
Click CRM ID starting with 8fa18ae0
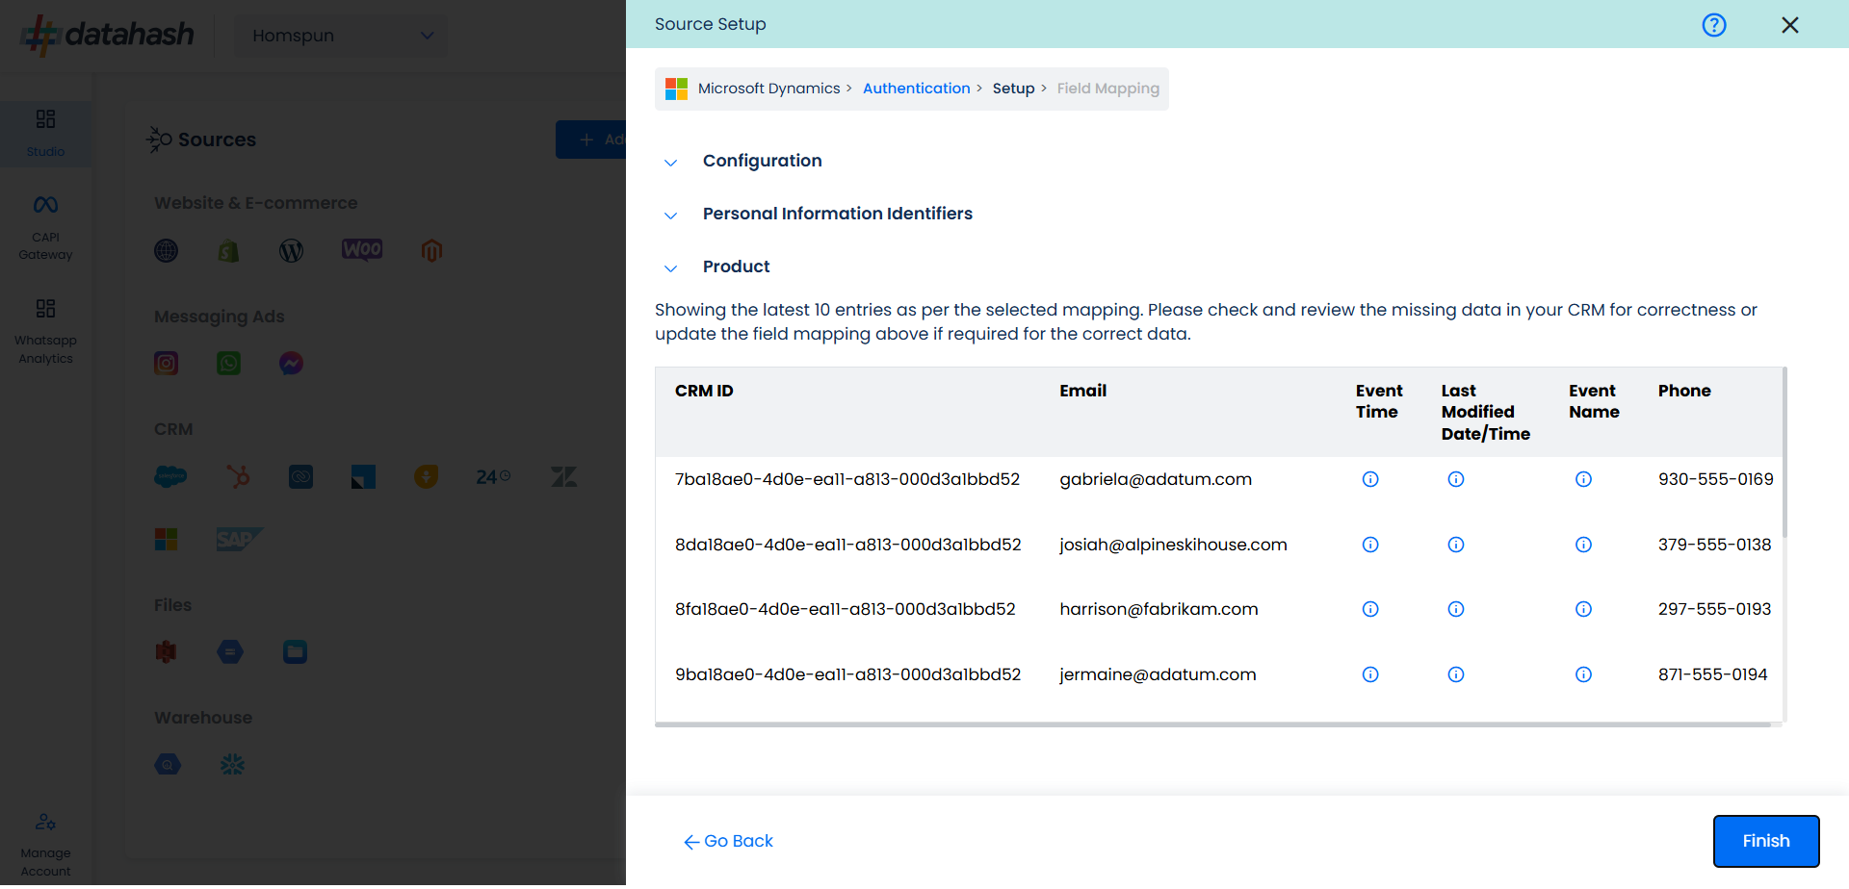846,609
